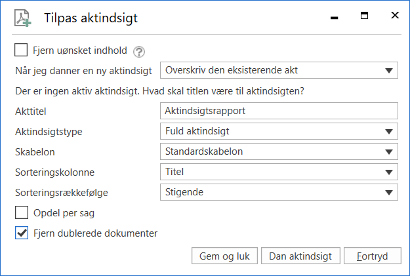Uncheck Fjern dublerede dokumenter
The image size is (410, 276).
22,232
